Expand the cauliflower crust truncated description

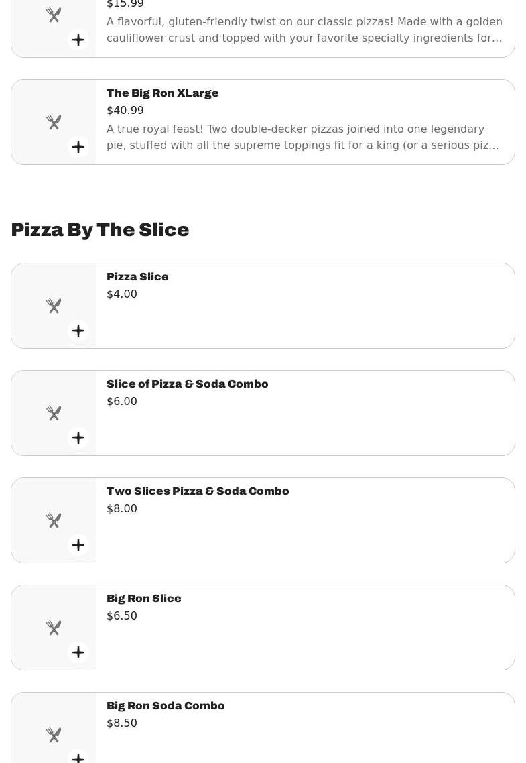tap(304, 30)
